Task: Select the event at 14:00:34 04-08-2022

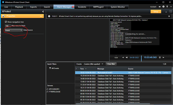Action: coord(123,79)
